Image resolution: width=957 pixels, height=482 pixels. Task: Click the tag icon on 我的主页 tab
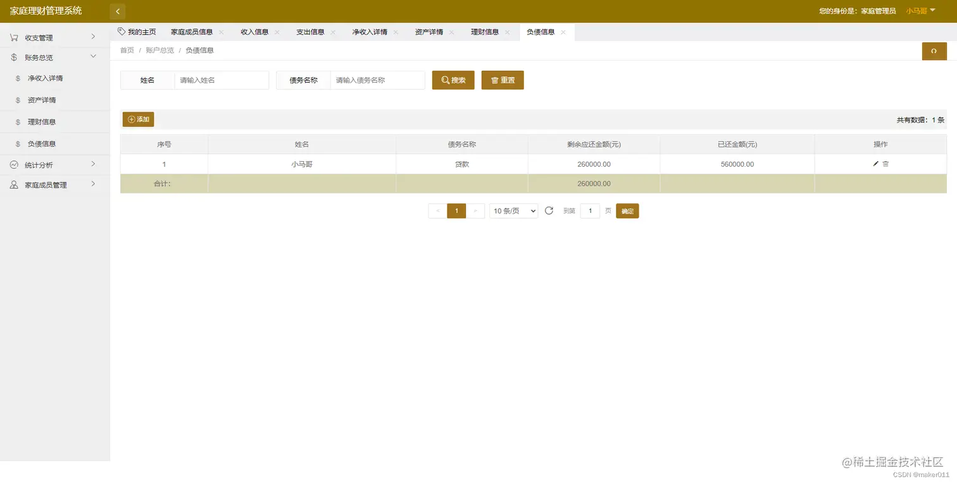click(122, 31)
